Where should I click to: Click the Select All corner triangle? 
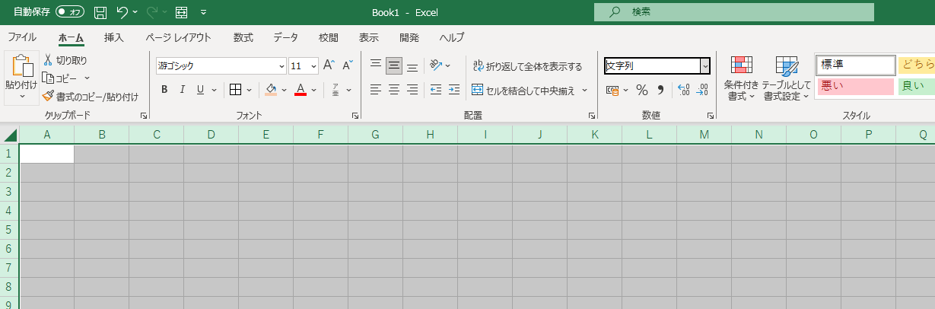[10, 135]
